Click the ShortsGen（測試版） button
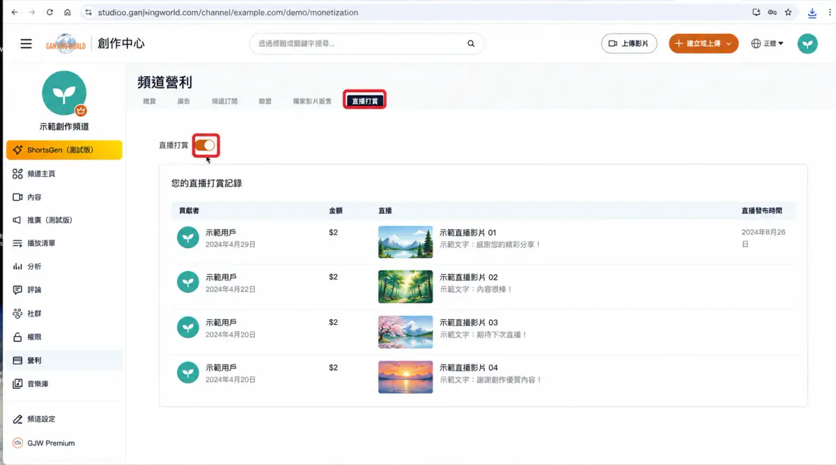The image size is (836, 465). [64, 150]
